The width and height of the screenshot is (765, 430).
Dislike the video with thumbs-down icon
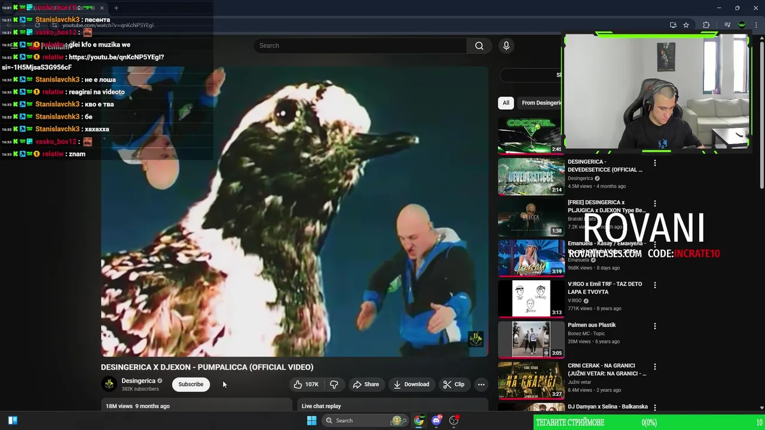click(334, 384)
